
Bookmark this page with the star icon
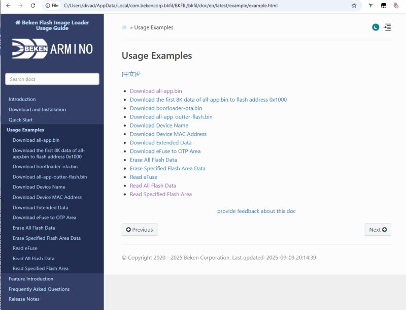pos(354,6)
